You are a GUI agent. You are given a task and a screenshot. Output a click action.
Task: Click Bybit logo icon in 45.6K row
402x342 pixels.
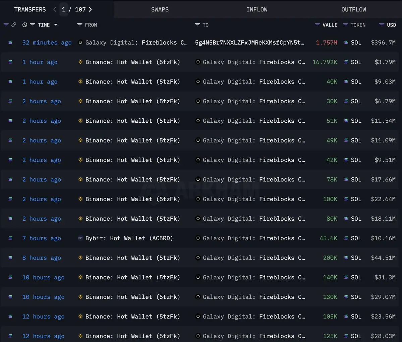(80, 238)
